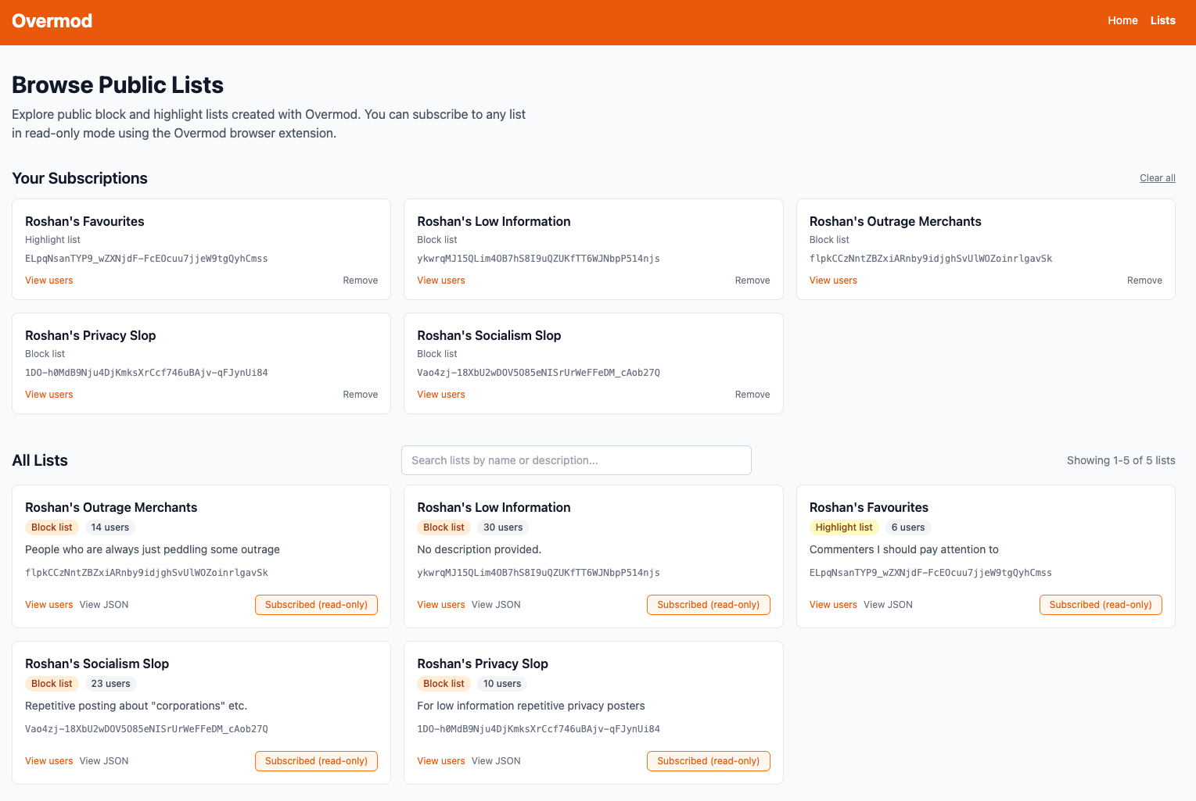
Task: View users of subscribed Roshan's Favourites
Action: pos(48,281)
